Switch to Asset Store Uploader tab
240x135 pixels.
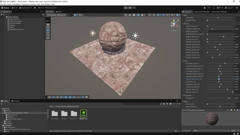202,12
